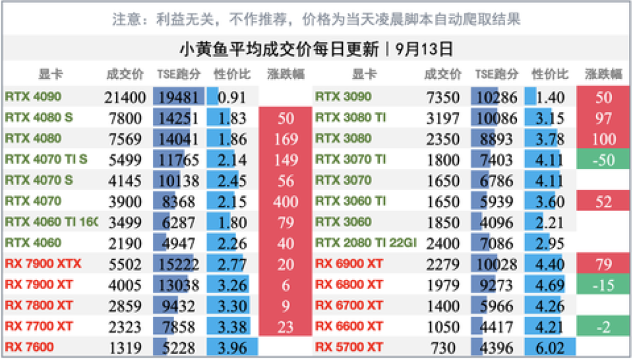
Task: Click the RTX 4070 S label
Action: pos(39,180)
